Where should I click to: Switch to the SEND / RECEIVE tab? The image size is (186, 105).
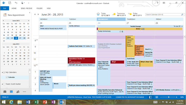(x=27, y=8)
